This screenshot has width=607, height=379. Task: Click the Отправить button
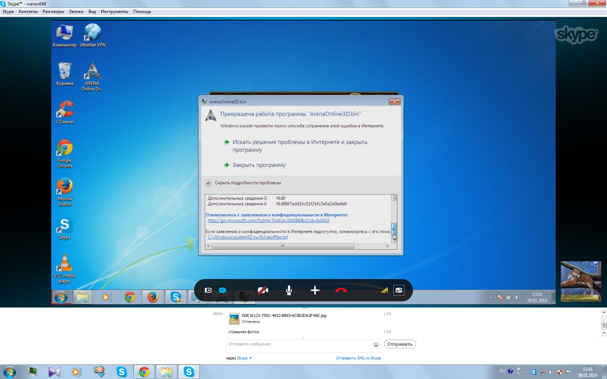point(400,344)
